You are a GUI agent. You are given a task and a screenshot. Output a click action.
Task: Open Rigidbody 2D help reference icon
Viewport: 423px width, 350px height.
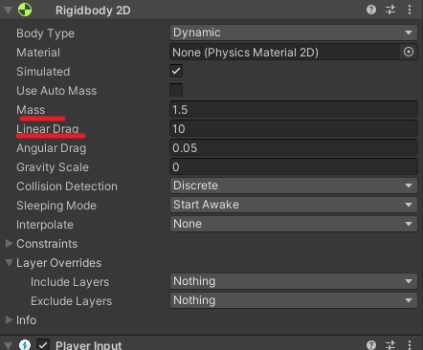click(371, 10)
